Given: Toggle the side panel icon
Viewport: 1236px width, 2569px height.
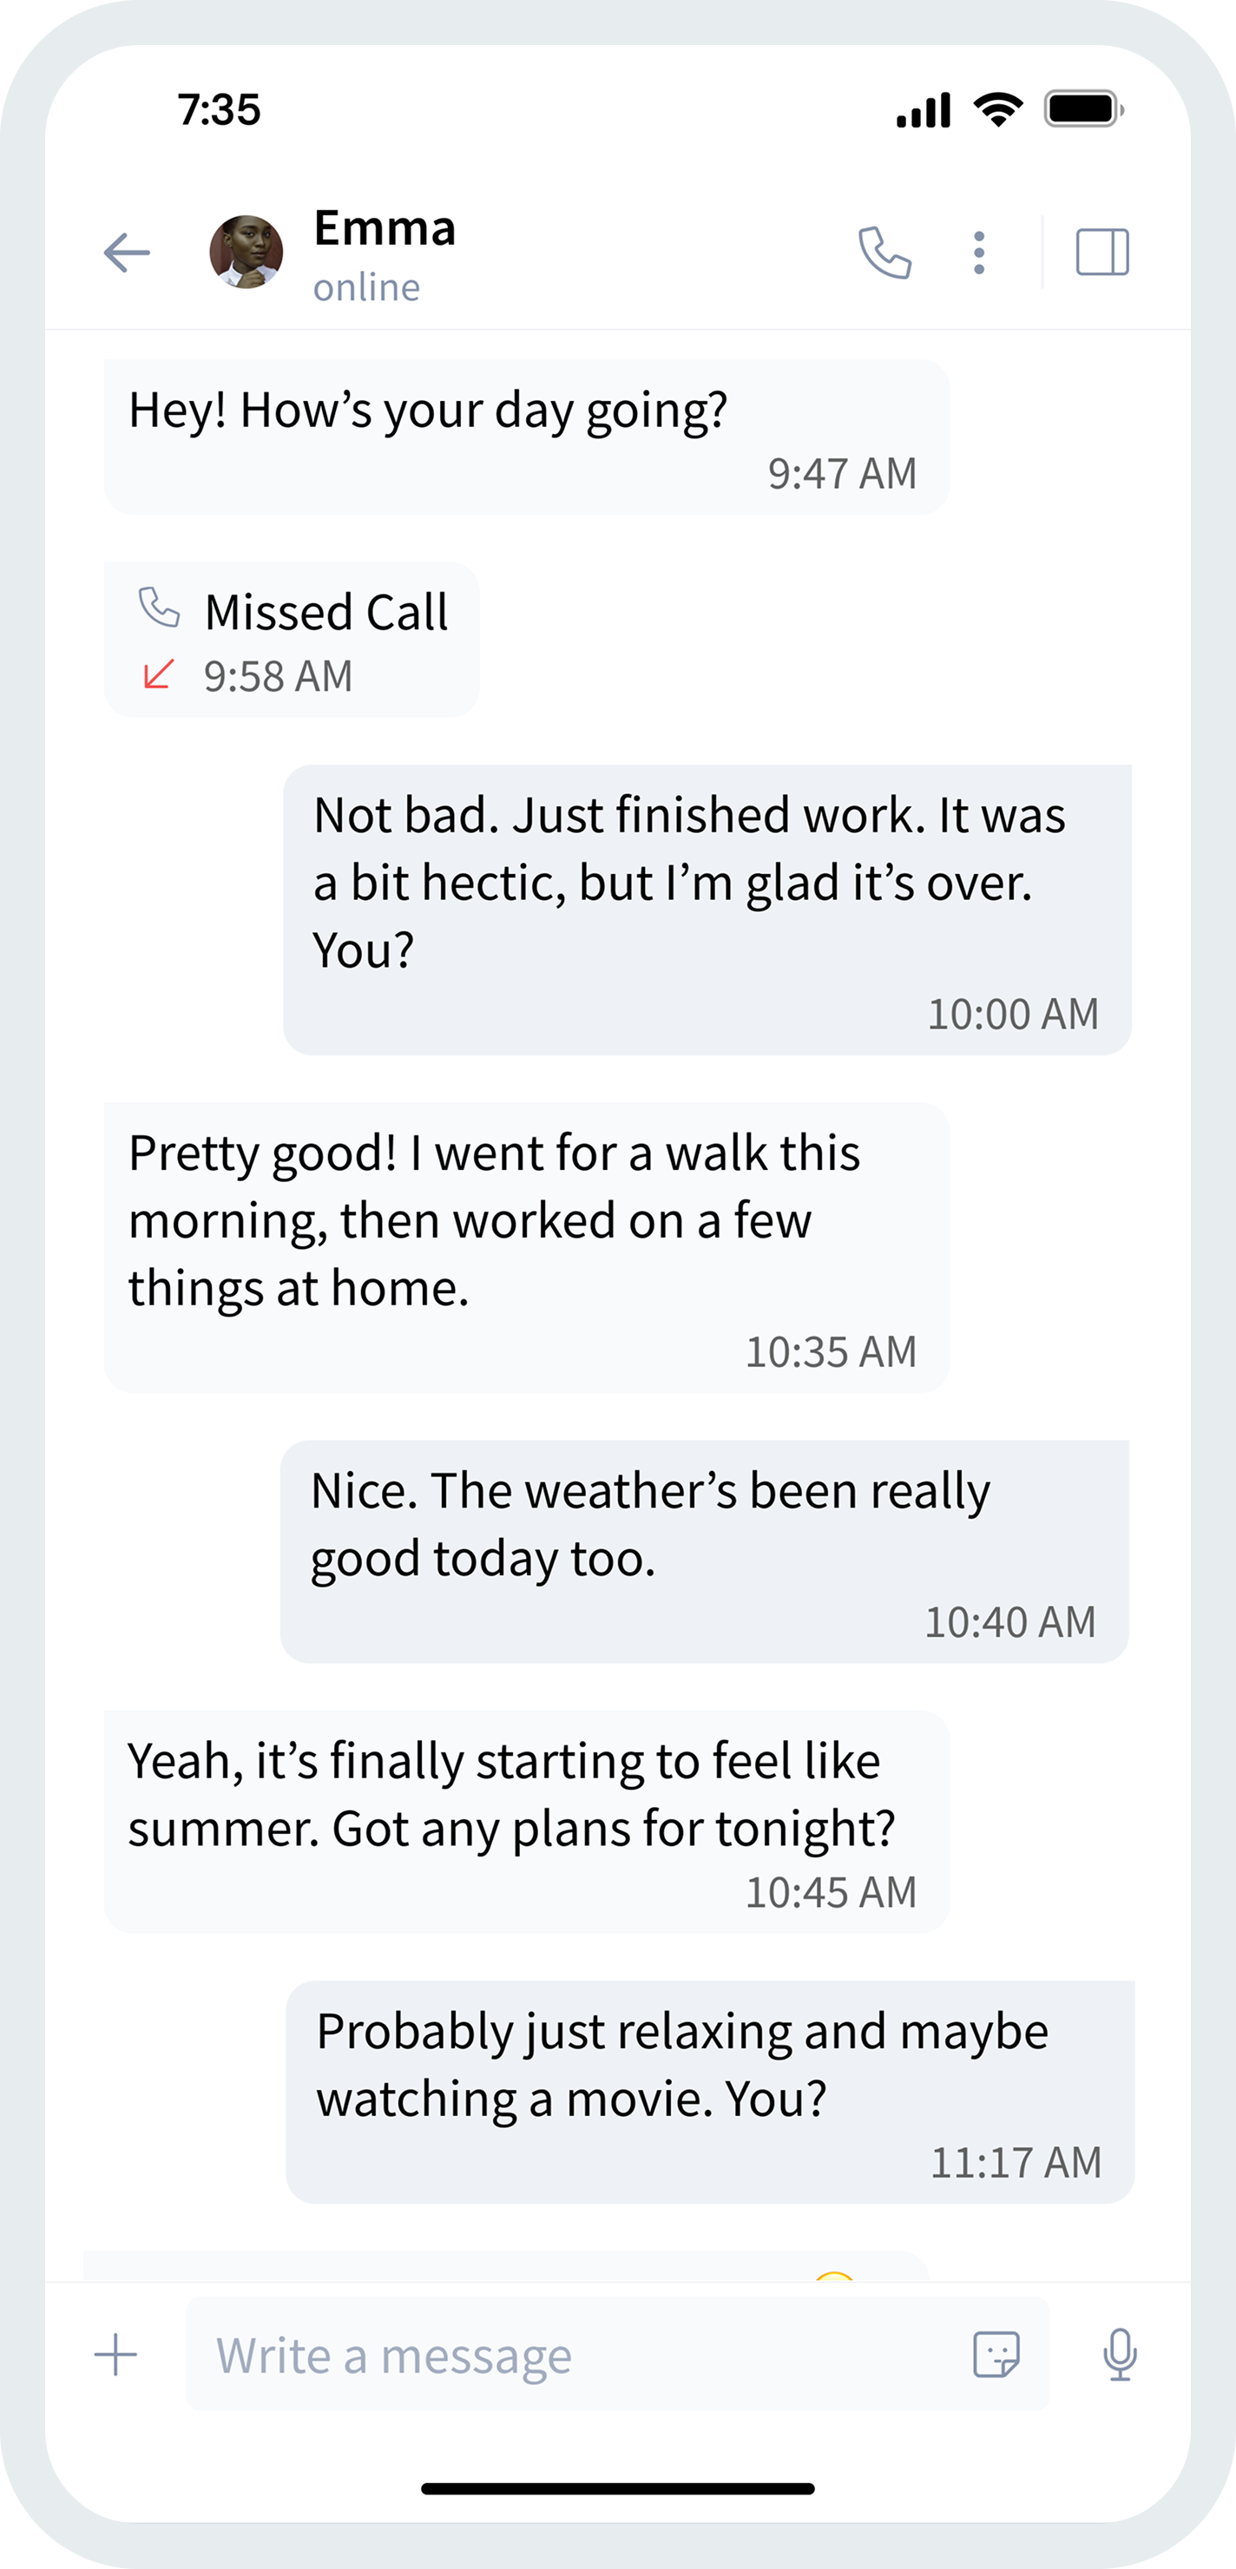Looking at the screenshot, I should [1102, 253].
